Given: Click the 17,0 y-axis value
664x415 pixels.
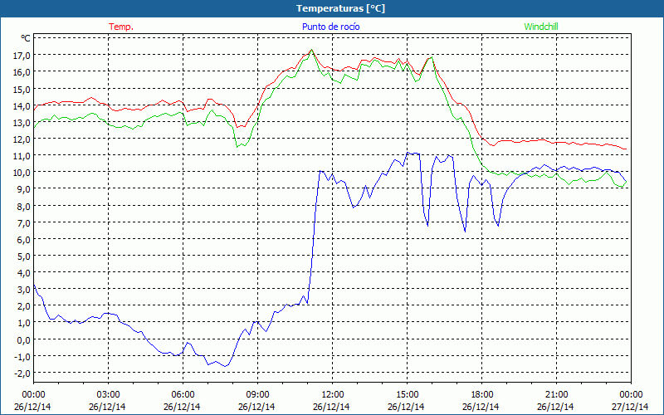Looking at the screenshot, I should [x=22, y=56].
